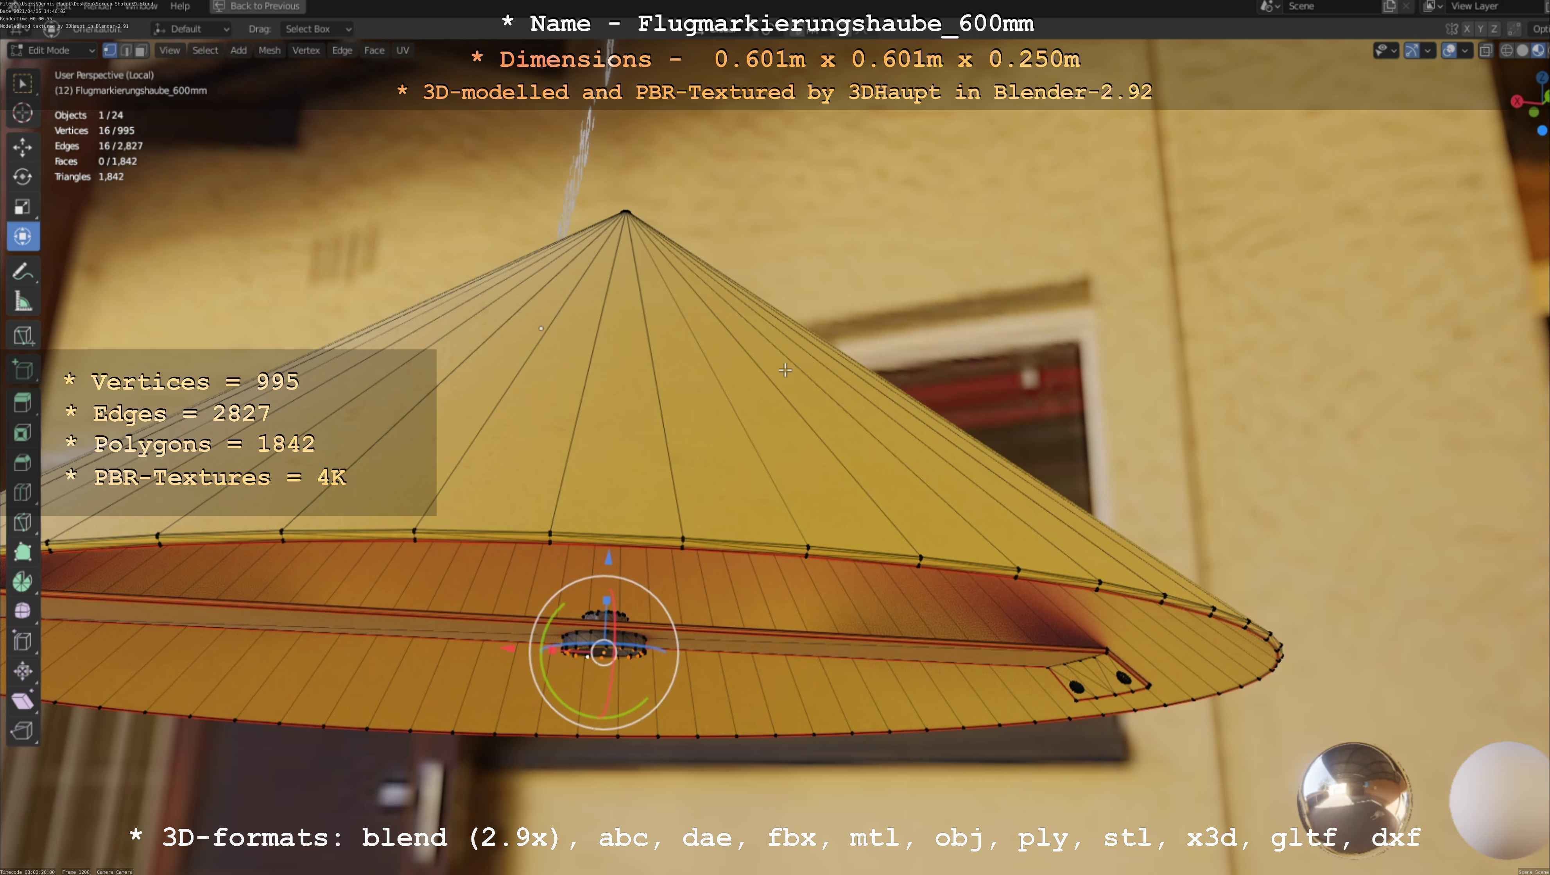Screen dimensions: 1550x875
Task: Activate the 3D Cursor tool
Action: click(x=23, y=113)
